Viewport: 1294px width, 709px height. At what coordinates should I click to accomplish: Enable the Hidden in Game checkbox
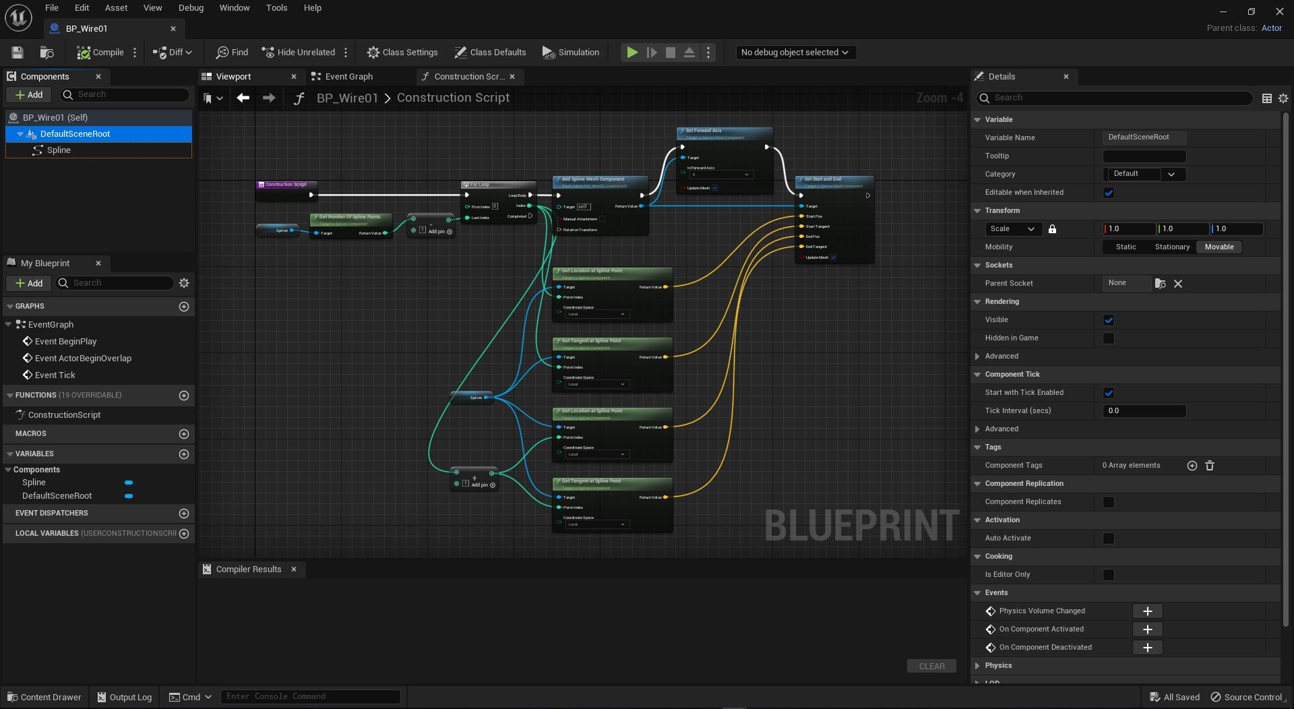pyautogui.click(x=1109, y=338)
